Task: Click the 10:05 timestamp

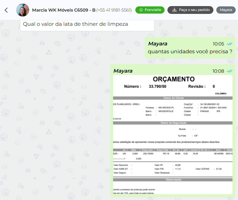Action: click(x=218, y=44)
